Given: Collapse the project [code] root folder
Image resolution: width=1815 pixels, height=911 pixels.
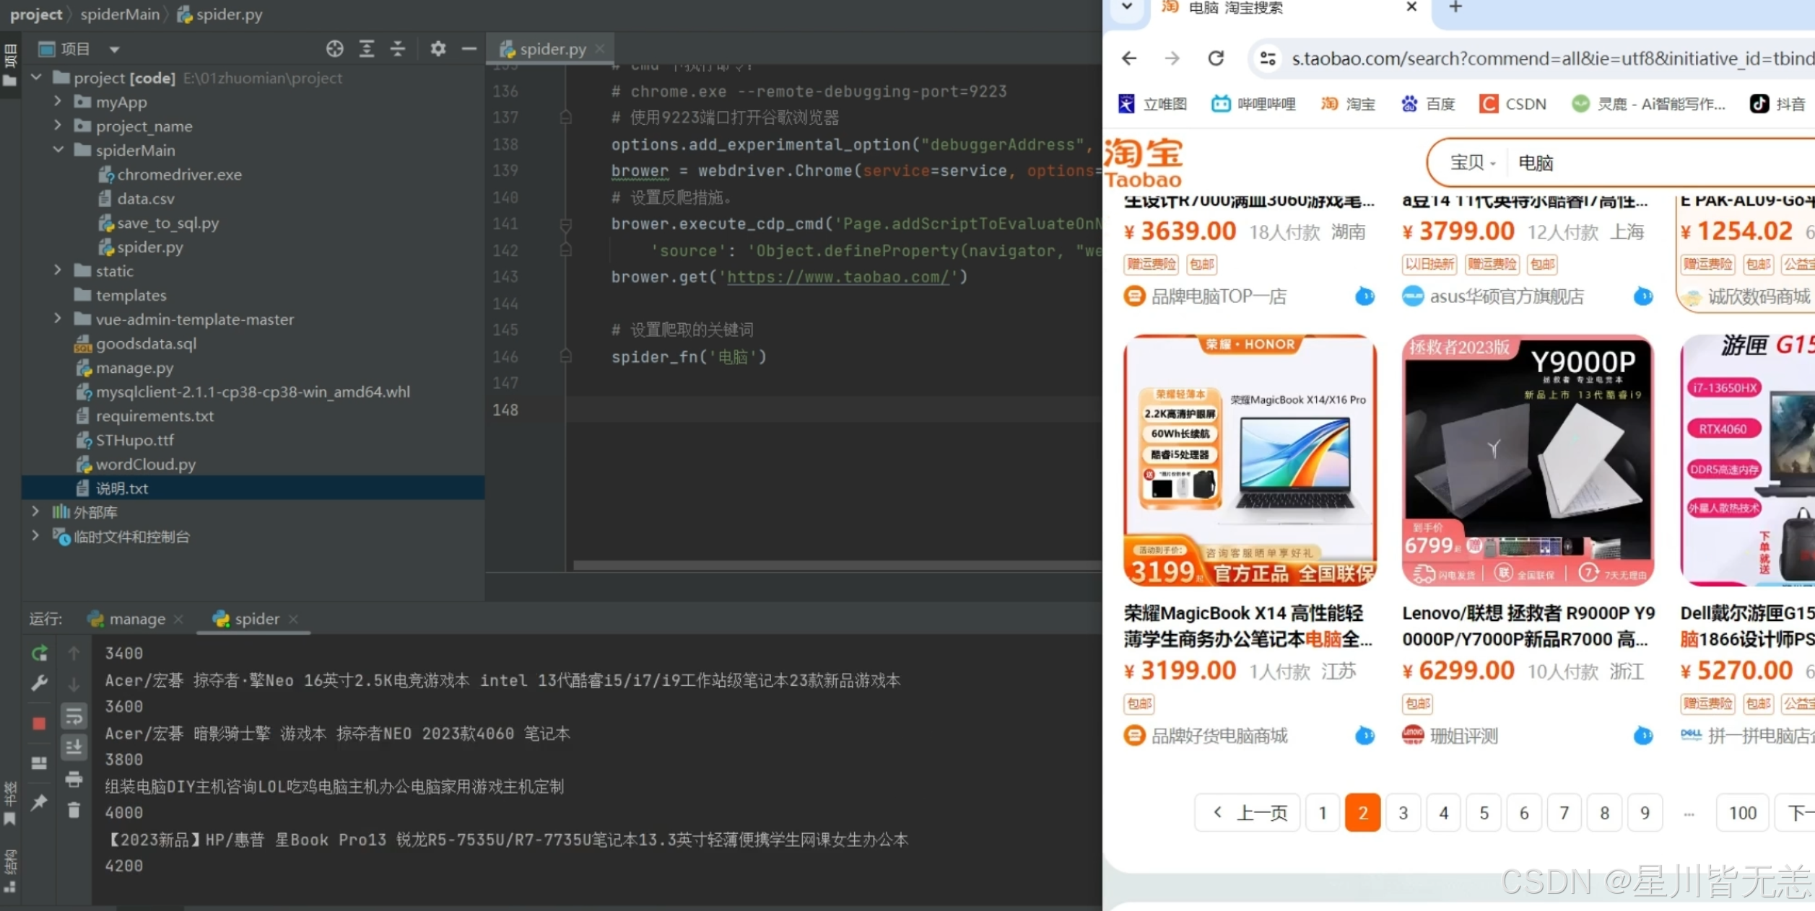Looking at the screenshot, I should click(x=36, y=76).
